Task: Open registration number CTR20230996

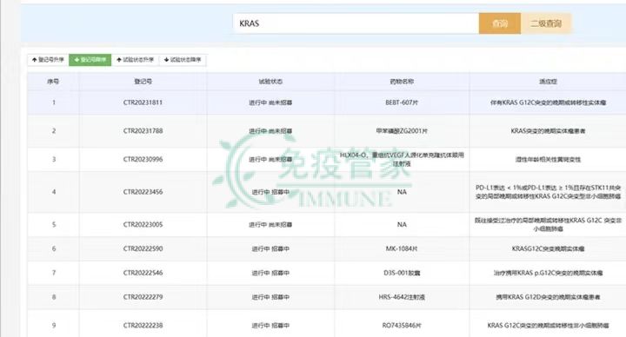Action: pyautogui.click(x=143, y=159)
